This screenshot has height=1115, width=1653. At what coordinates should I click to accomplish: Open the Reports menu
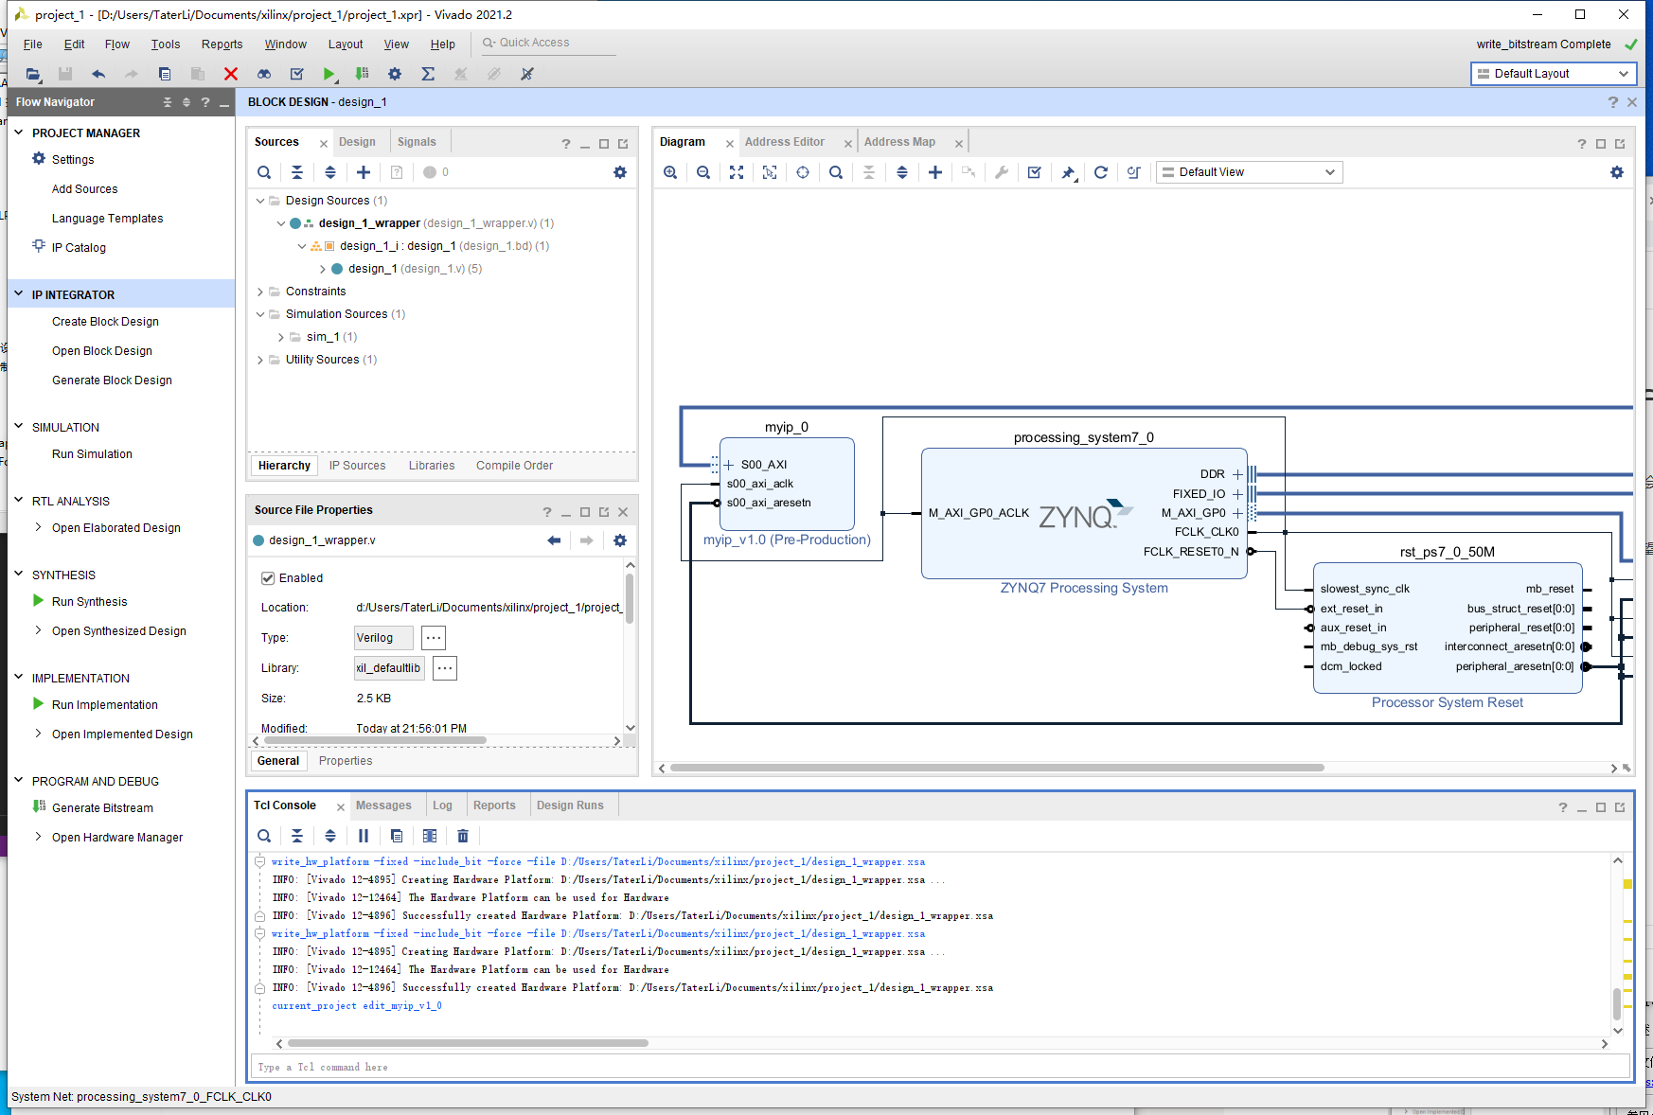pyautogui.click(x=222, y=44)
